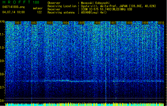This screenshot has height=106, width=167.
Task: Click the 1807 time marker
Action: (x=113, y=23)
